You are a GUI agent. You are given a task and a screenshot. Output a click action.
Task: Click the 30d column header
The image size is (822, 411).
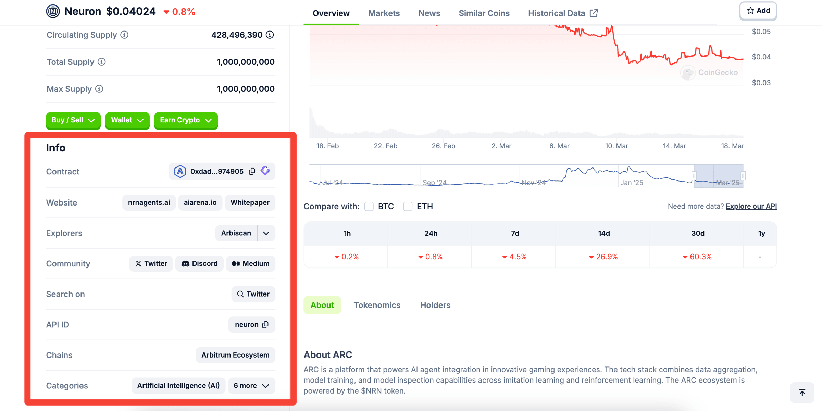coord(697,234)
